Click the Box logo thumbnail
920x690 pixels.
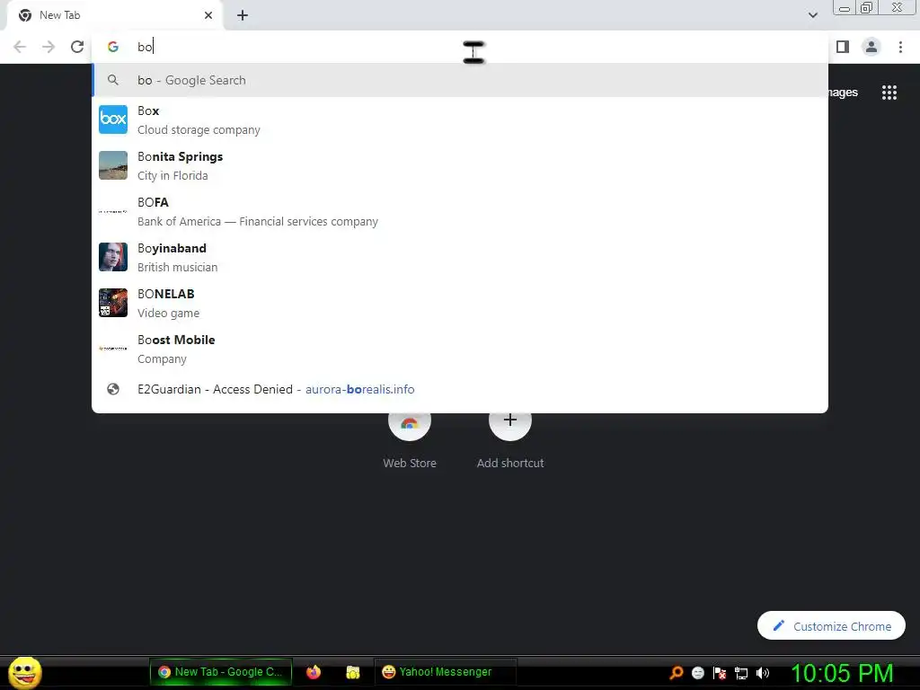pos(113,119)
